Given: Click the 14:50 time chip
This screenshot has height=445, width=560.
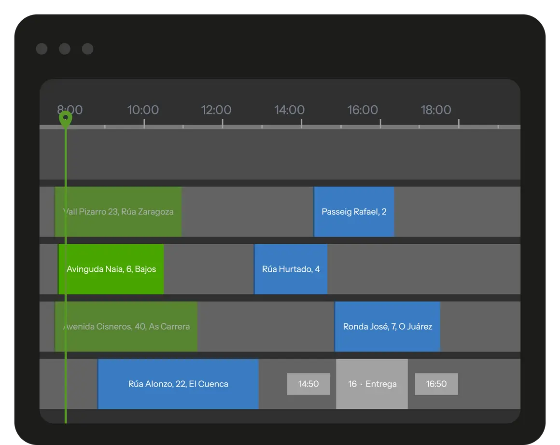Looking at the screenshot, I should click(x=308, y=384).
